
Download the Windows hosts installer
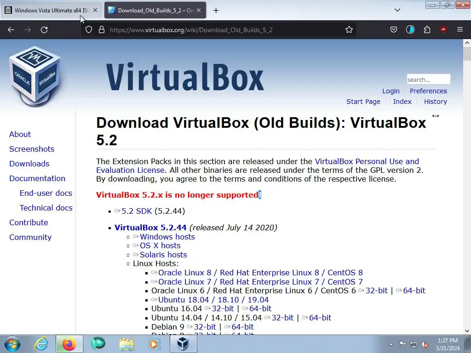pos(167,237)
